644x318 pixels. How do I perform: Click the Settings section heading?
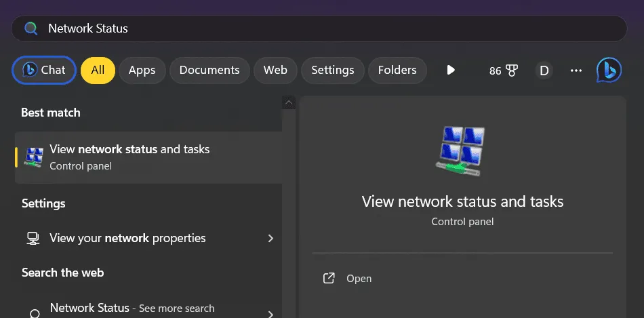tap(43, 203)
